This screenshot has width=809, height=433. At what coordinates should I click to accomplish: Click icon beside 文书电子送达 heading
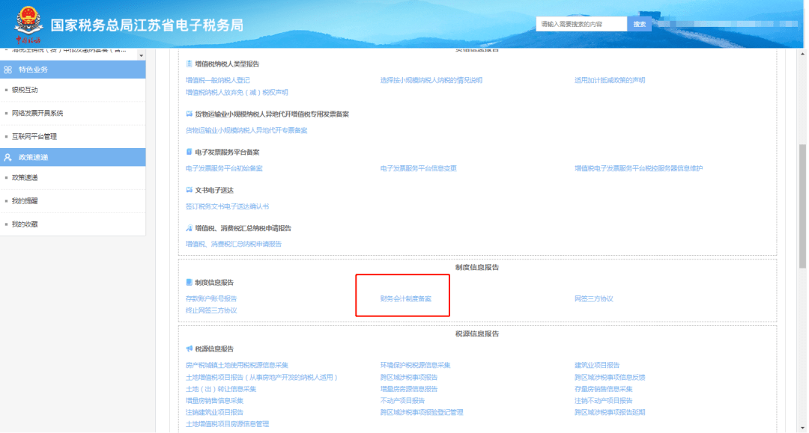click(189, 190)
